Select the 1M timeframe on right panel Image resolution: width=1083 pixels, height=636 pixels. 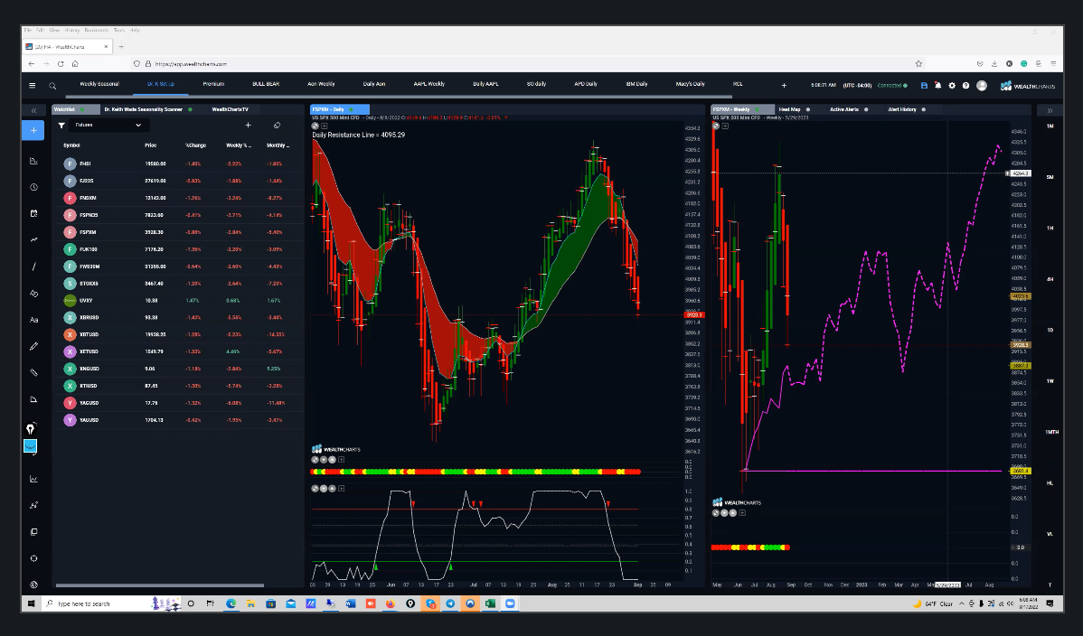1050,126
